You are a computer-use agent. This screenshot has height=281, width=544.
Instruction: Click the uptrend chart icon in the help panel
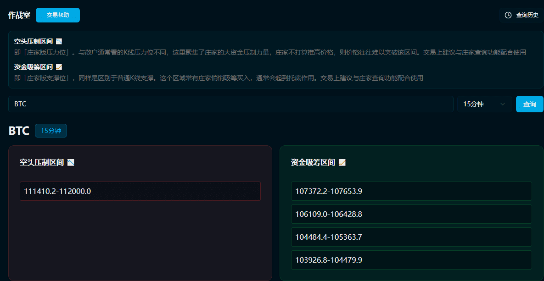point(59,67)
